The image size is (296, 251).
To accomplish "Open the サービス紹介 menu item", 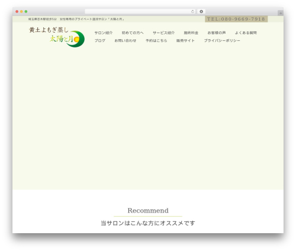I will click(163, 33).
